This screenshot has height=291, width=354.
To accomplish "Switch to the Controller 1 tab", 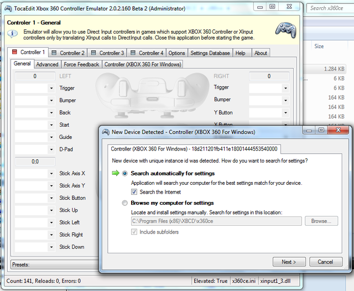I will tap(28, 52).
